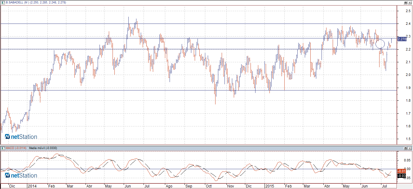
Task: Click the netStation logo in the price chart
Action: [x=21, y=137]
